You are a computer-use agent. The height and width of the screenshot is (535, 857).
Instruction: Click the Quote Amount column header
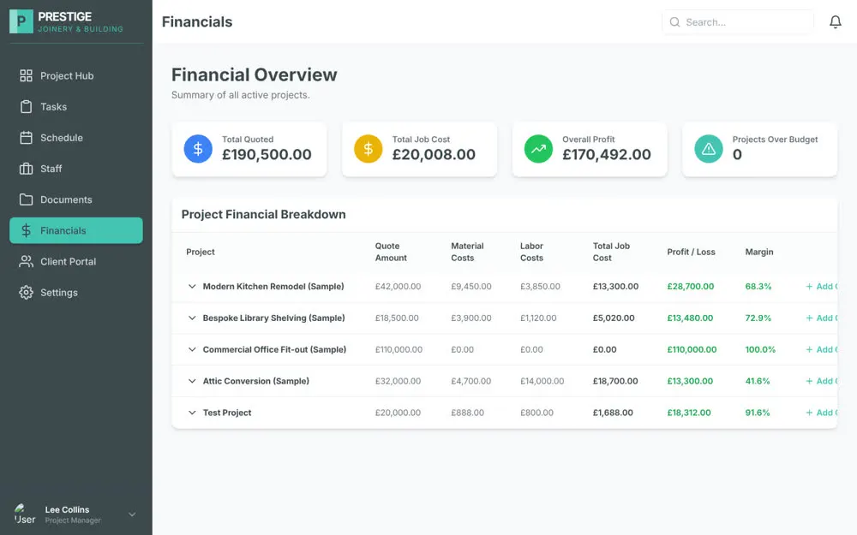click(391, 252)
